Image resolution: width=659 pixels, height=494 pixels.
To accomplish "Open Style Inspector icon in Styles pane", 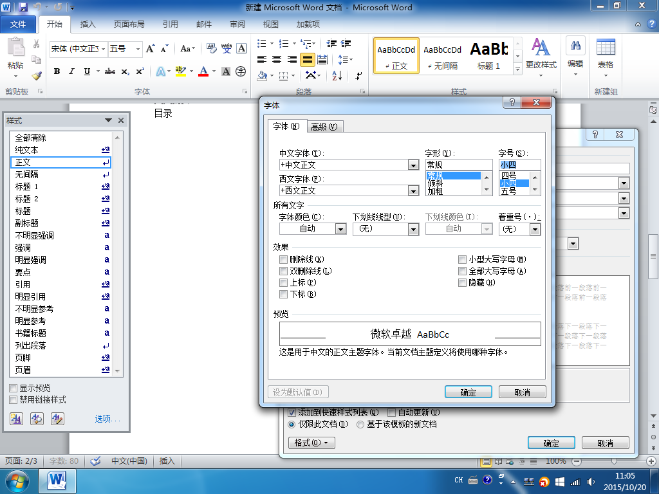I will click(x=37, y=418).
